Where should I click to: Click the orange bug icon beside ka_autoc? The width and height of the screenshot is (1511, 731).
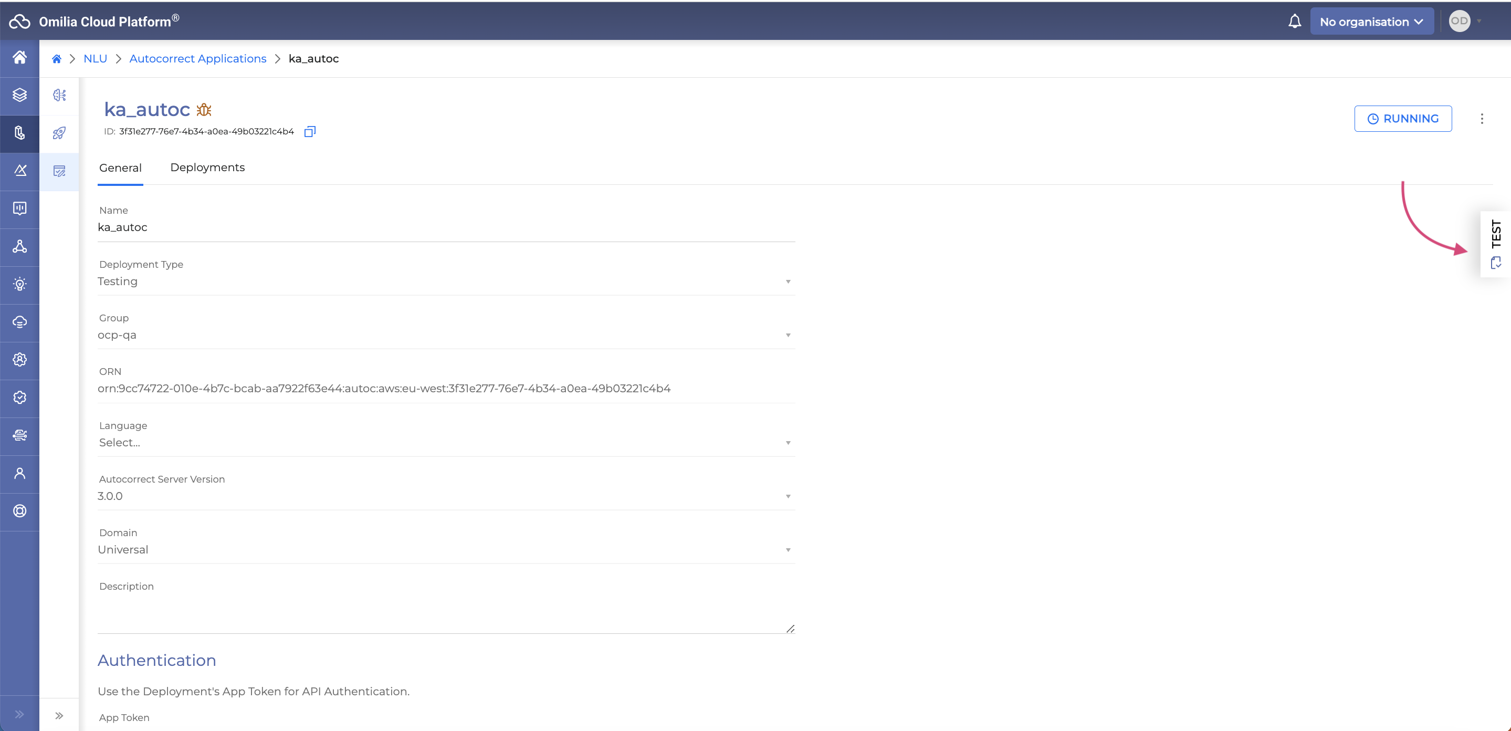pyautogui.click(x=204, y=109)
